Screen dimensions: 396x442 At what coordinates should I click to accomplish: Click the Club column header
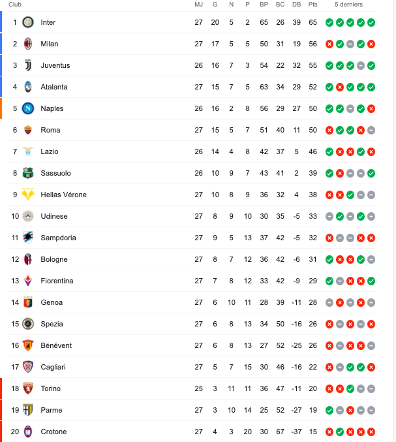[x=15, y=5]
